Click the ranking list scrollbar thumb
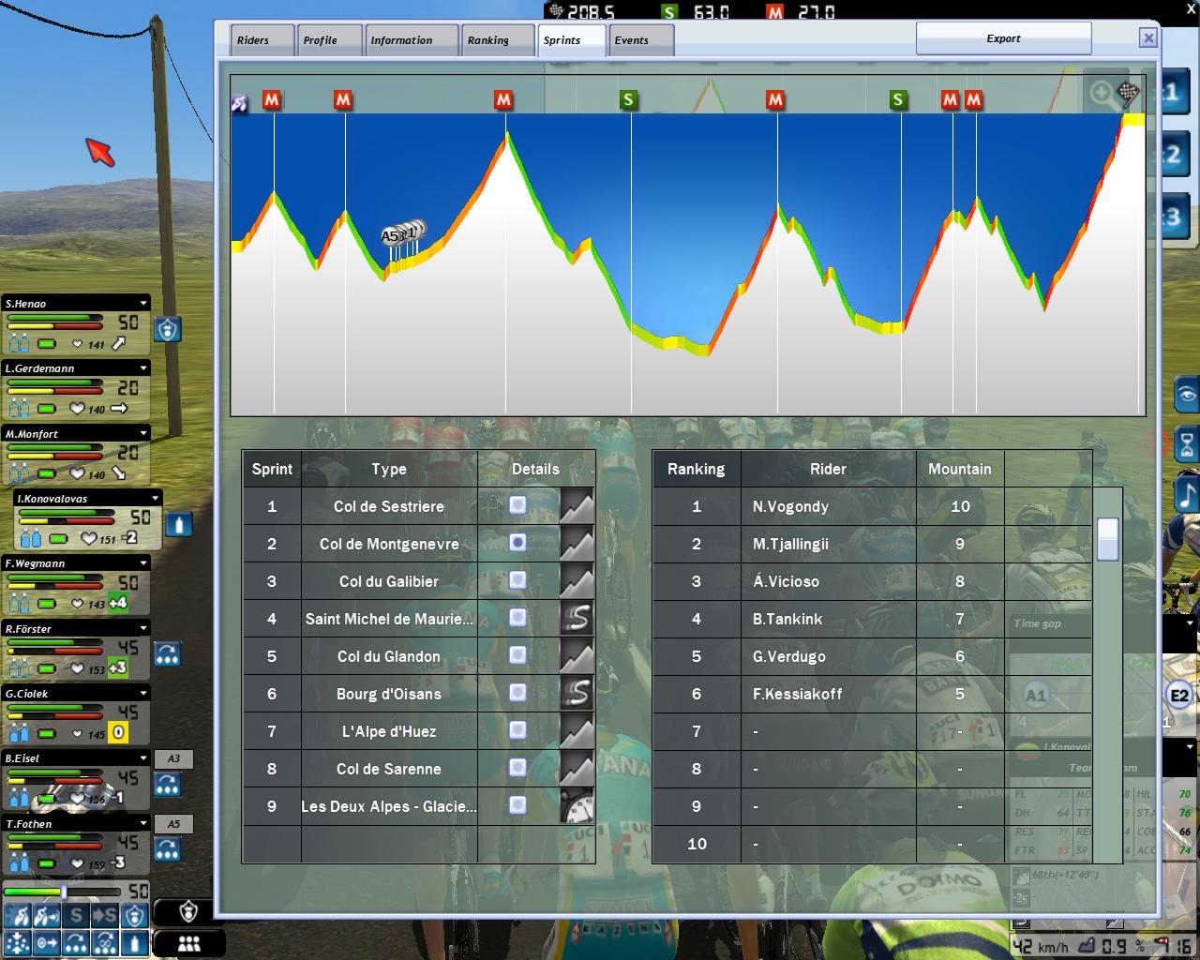Image resolution: width=1200 pixels, height=960 pixels. (x=1107, y=538)
